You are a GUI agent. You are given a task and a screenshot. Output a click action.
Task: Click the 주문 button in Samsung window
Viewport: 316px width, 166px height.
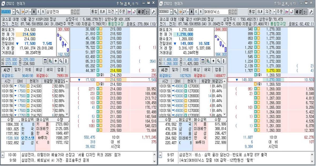click(122, 12)
